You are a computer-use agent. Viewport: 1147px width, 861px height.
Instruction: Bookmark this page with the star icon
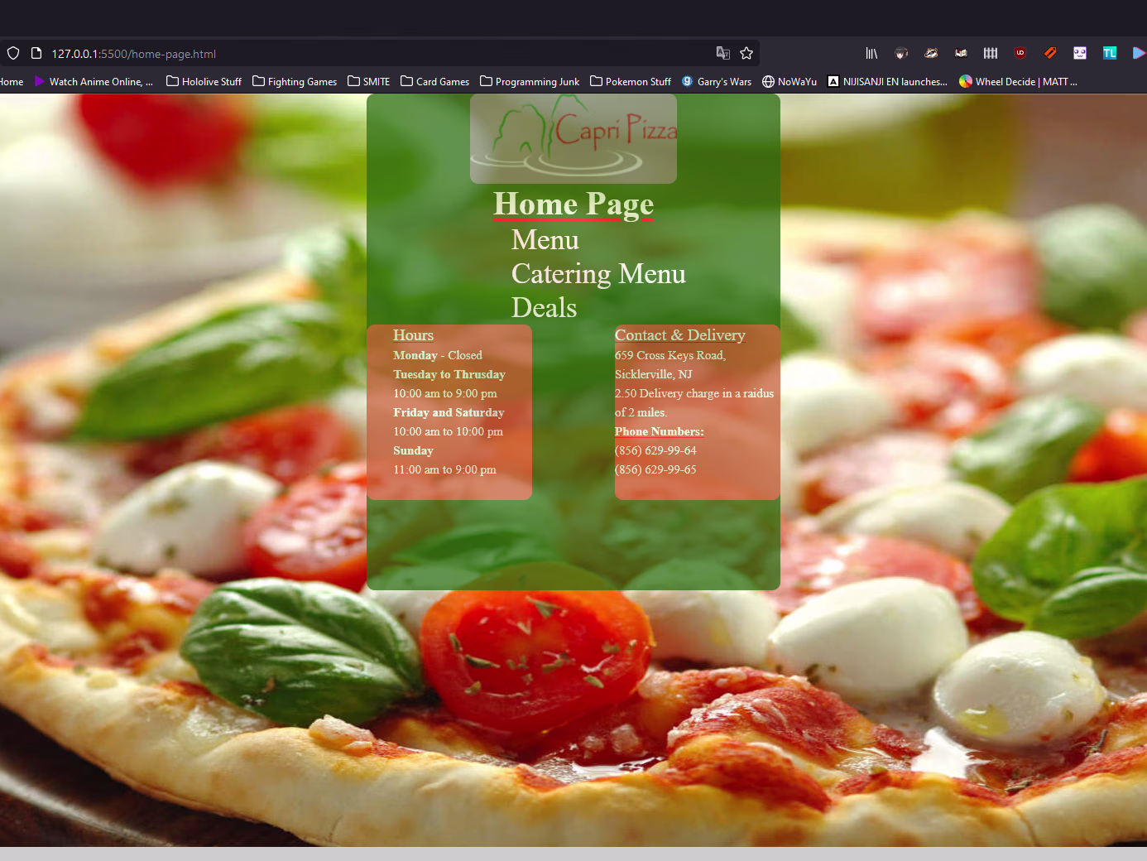(x=746, y=53)
